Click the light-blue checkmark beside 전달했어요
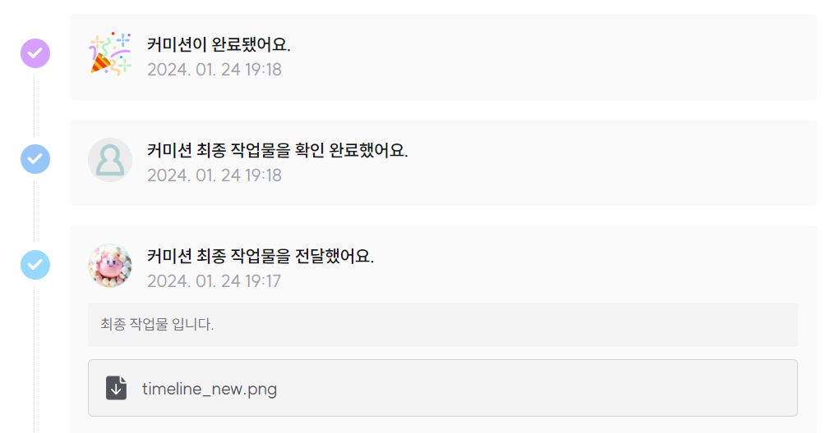Image resolution: width=830 pixels, height=433 pixels. (x=35, y=265)
